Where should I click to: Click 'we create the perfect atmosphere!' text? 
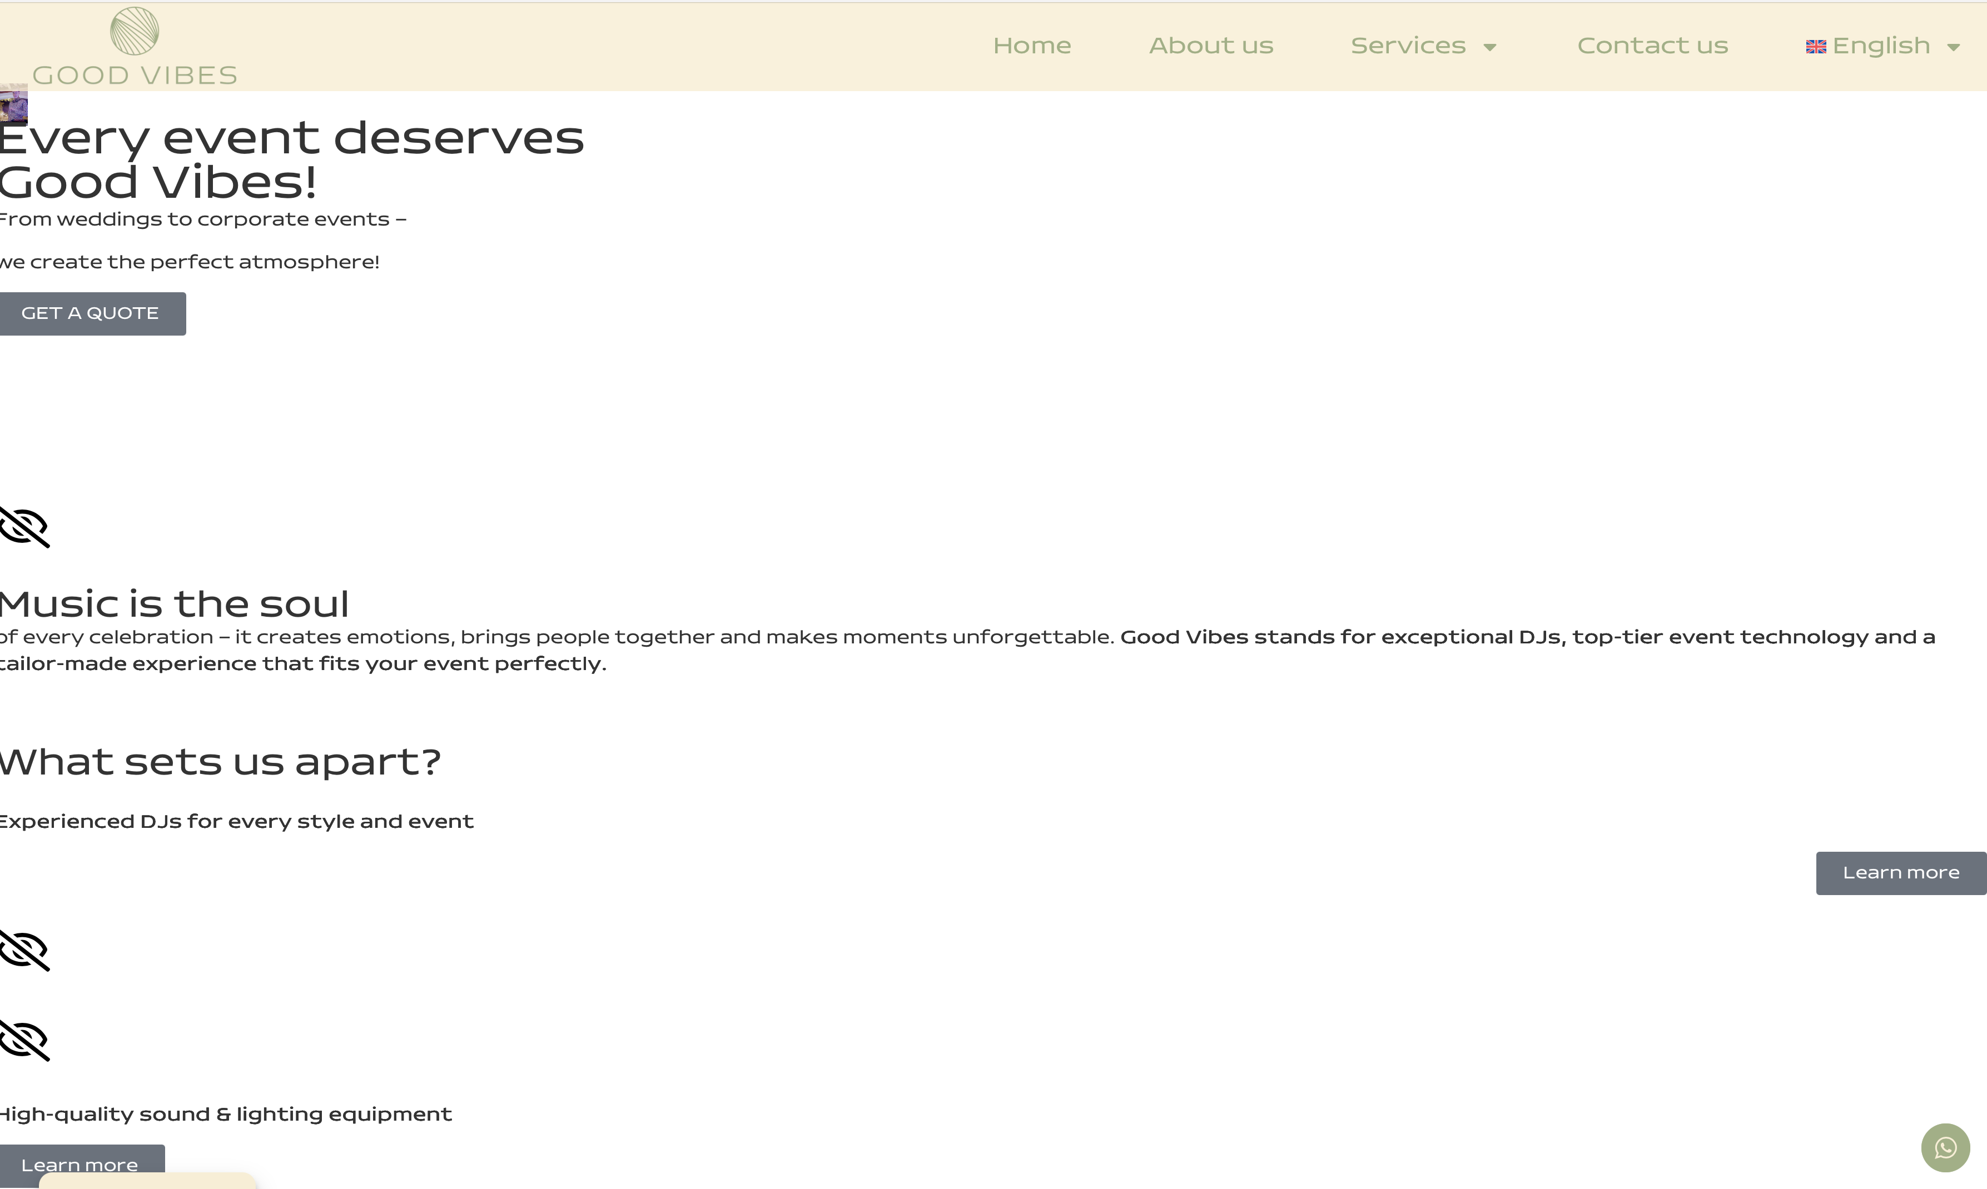189,262
